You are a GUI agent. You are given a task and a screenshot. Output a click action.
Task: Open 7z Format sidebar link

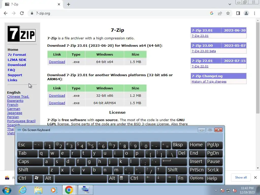tap(17, 55)
